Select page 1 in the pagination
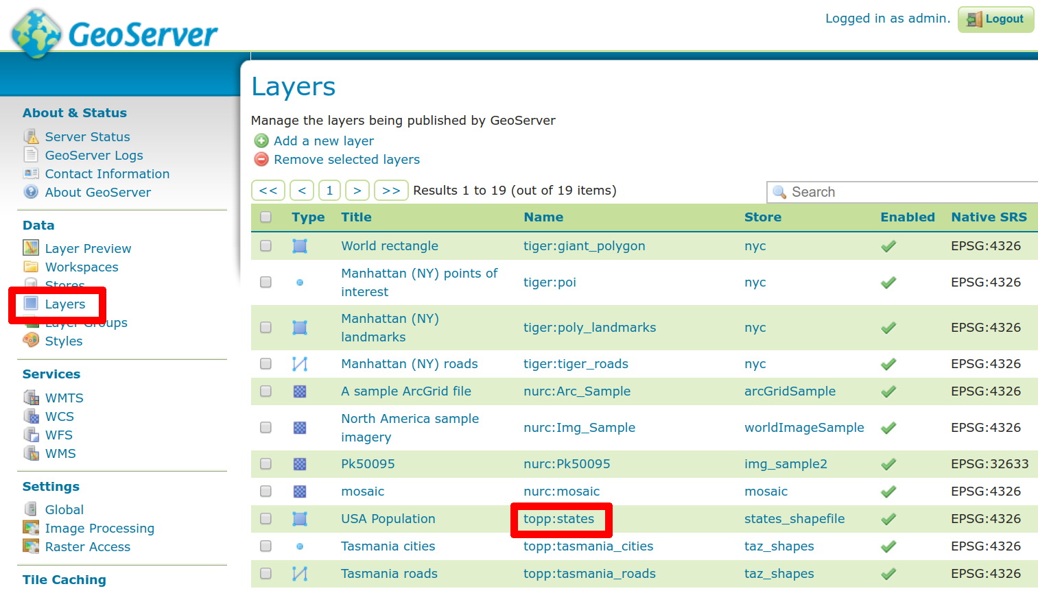The width and height of the screenshot is (1038, 593). [330, 191]
